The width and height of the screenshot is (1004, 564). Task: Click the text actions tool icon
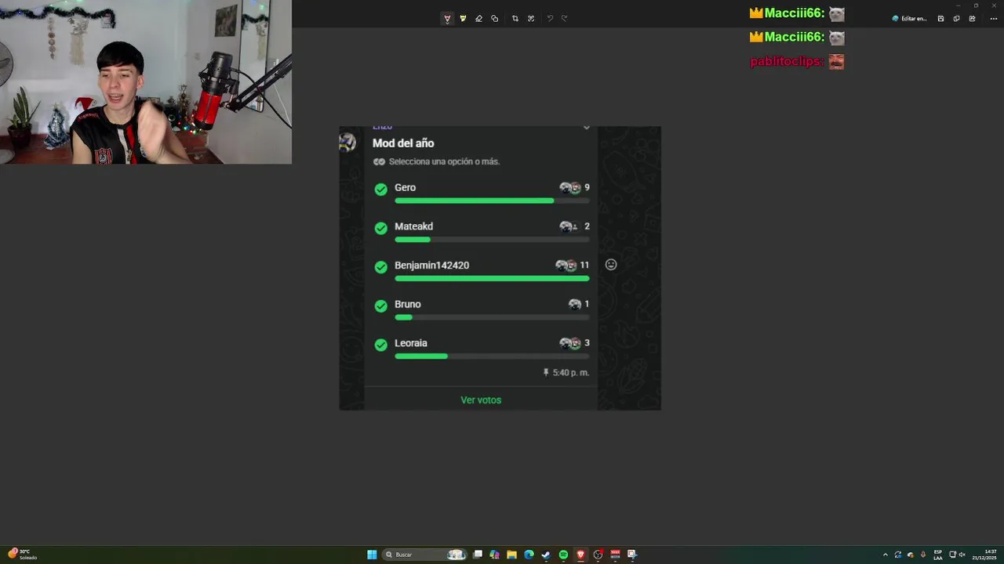coord(531,19)
